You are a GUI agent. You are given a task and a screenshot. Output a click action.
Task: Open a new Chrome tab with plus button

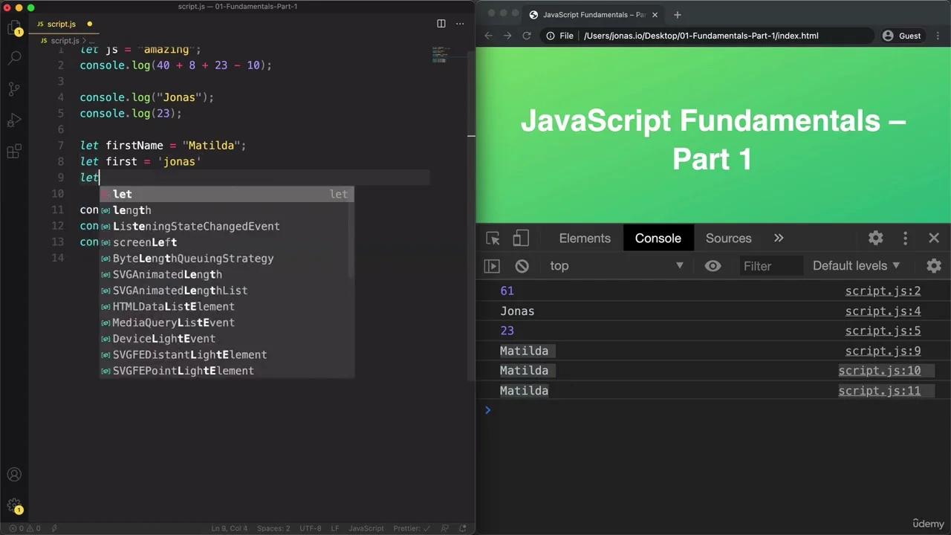click(677, 15)
